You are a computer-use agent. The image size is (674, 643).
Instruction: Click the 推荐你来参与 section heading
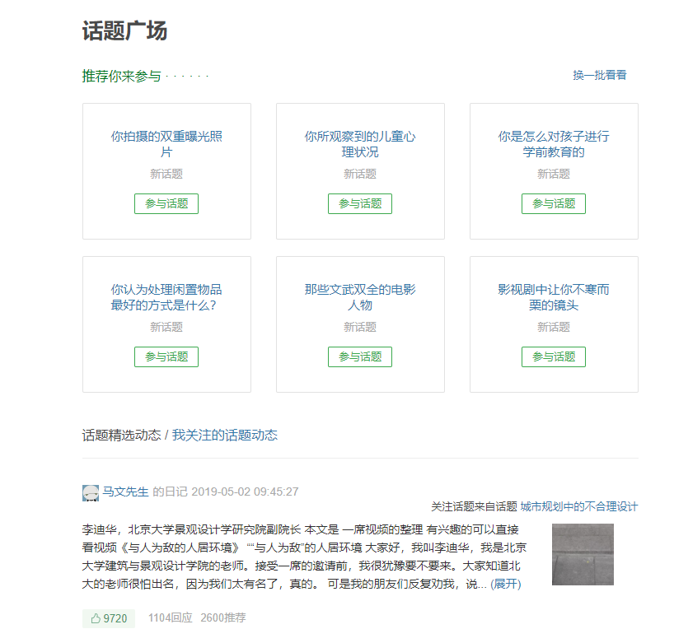(122, 76)
